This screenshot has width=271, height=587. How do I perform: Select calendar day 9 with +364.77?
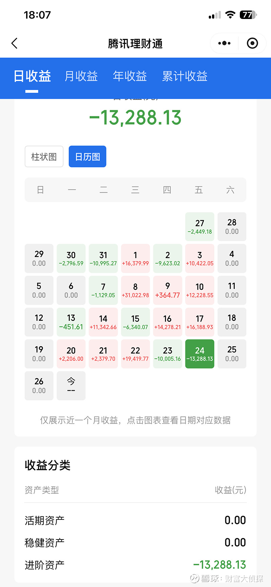pos(168,290)
